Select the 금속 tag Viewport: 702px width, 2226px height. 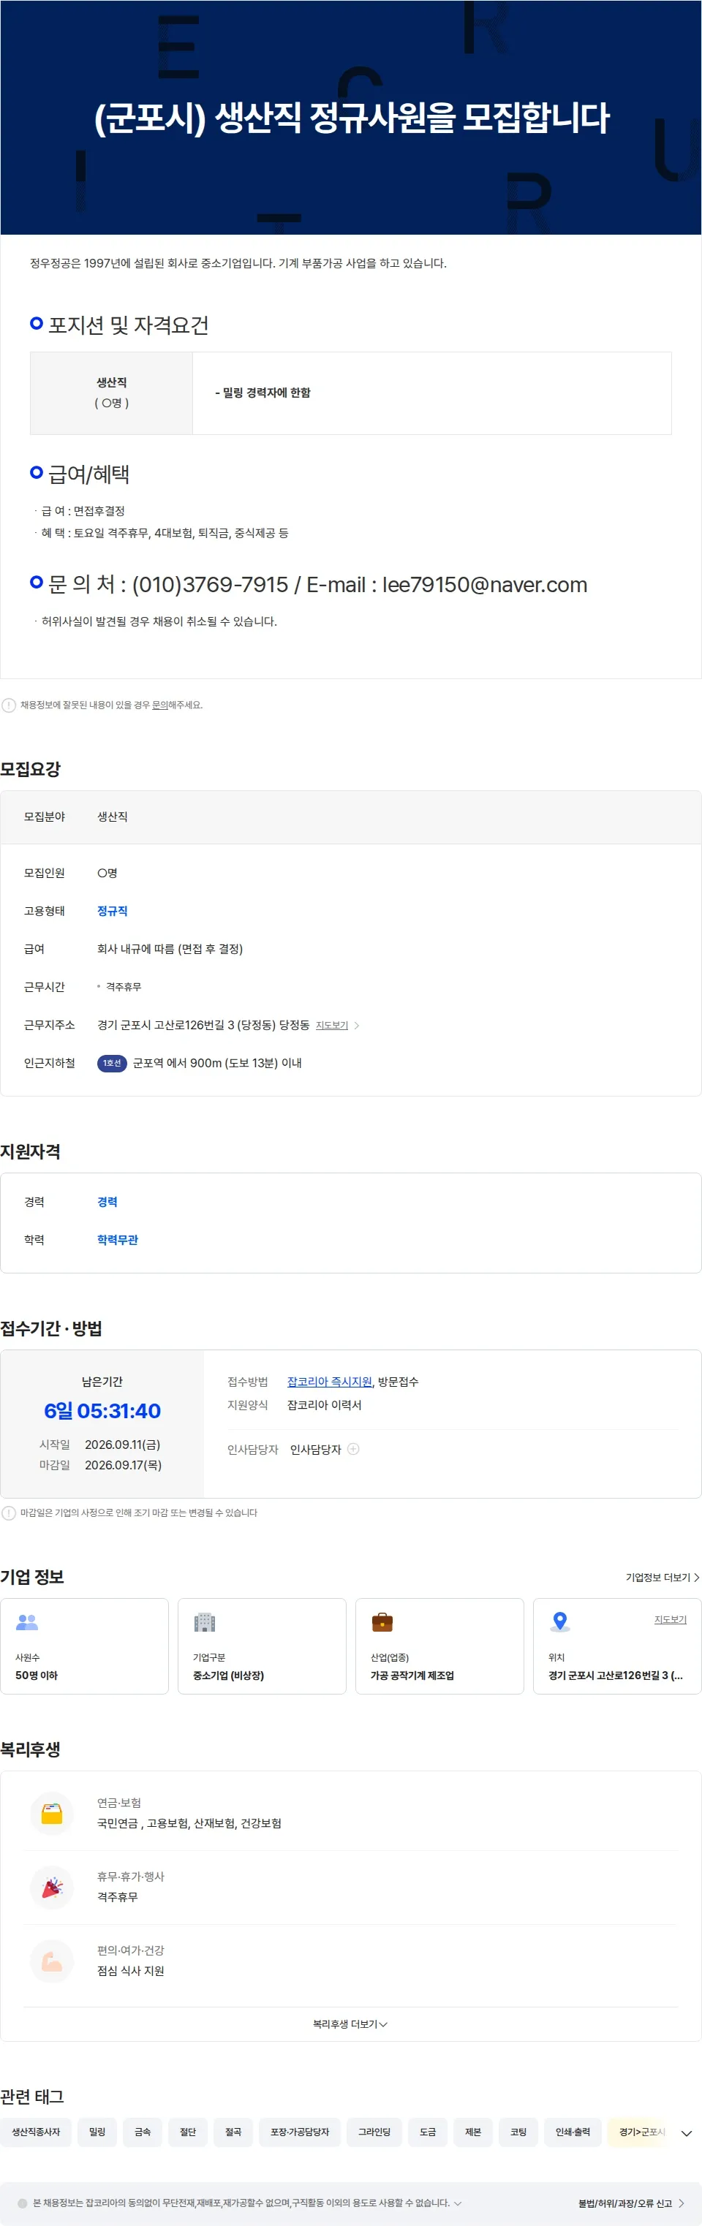click(x=143, y=2132)
